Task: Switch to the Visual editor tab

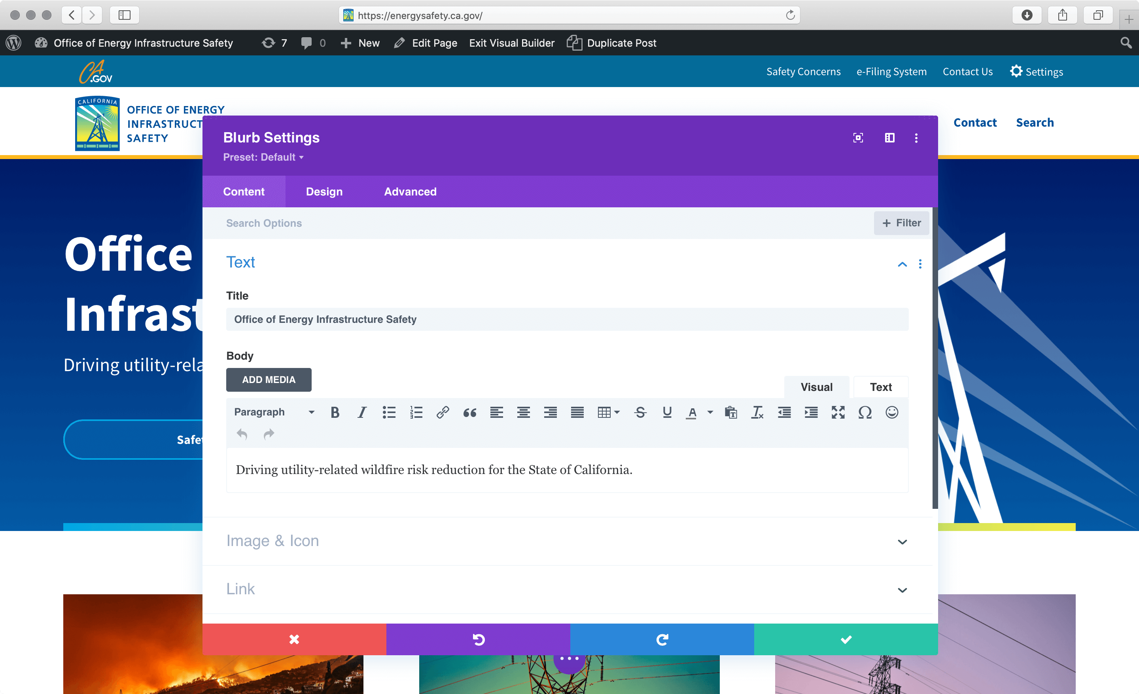Action: 816,387
